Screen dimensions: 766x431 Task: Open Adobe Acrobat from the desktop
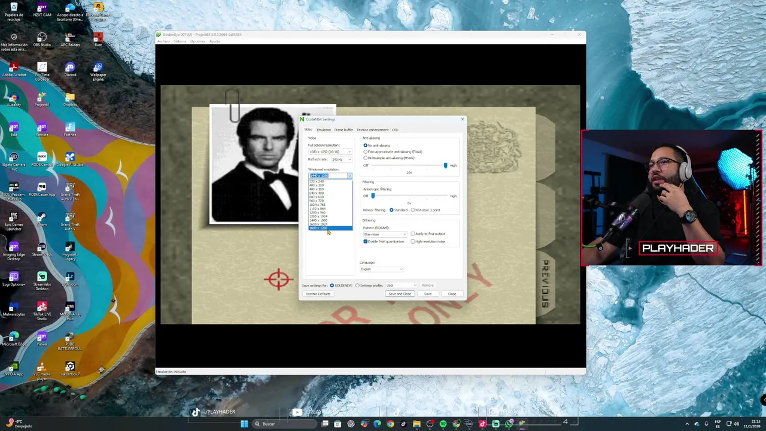click(x=14, y=69)
